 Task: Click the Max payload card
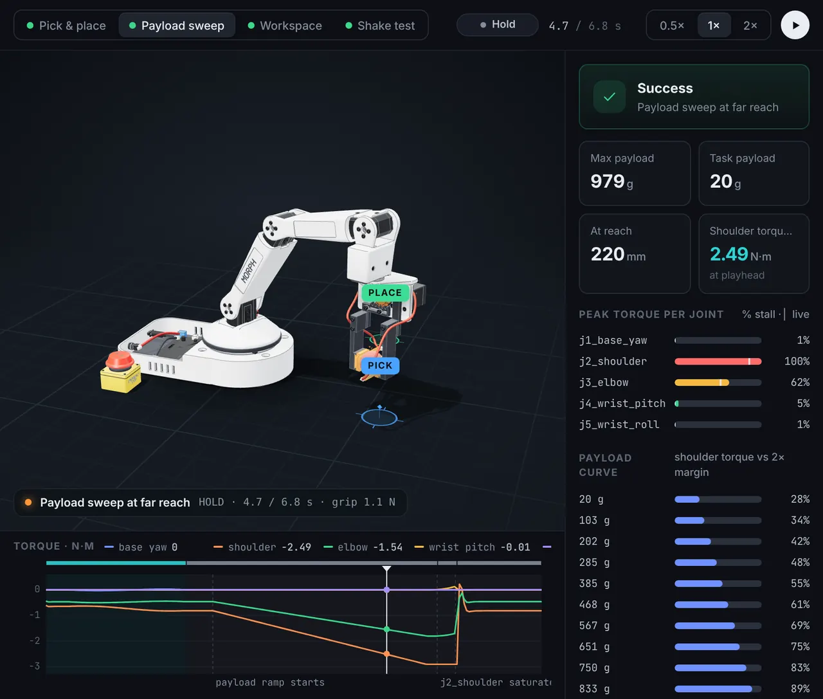pos(635,174)
